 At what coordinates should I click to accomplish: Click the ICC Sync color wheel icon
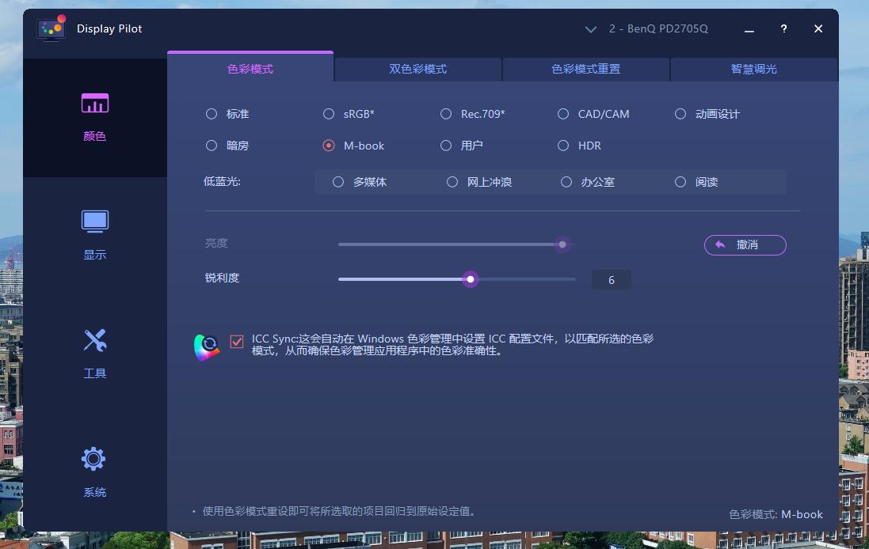(x=206, y=344)
